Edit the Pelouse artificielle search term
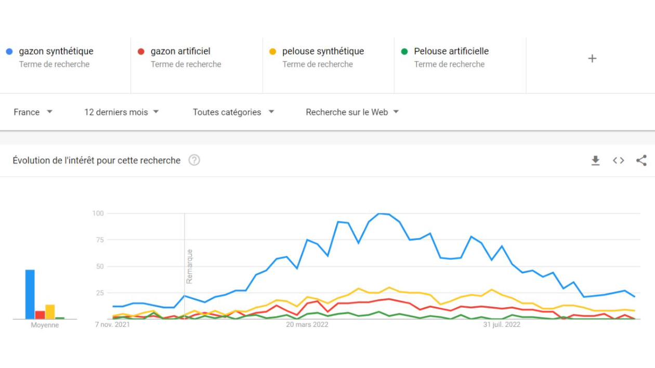Image resolution: width=655 pixels, height=368 pixels. coord(451,51)
